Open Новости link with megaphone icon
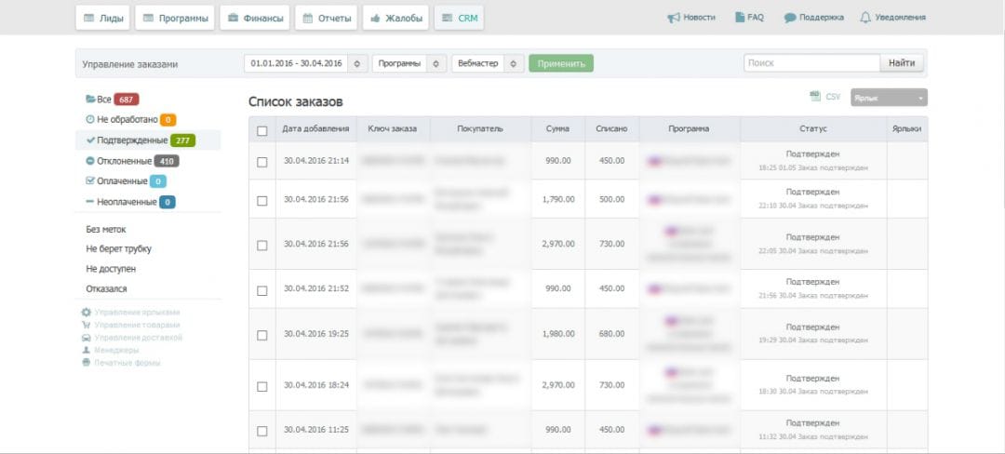1005x454 pixels. (690, 18)
